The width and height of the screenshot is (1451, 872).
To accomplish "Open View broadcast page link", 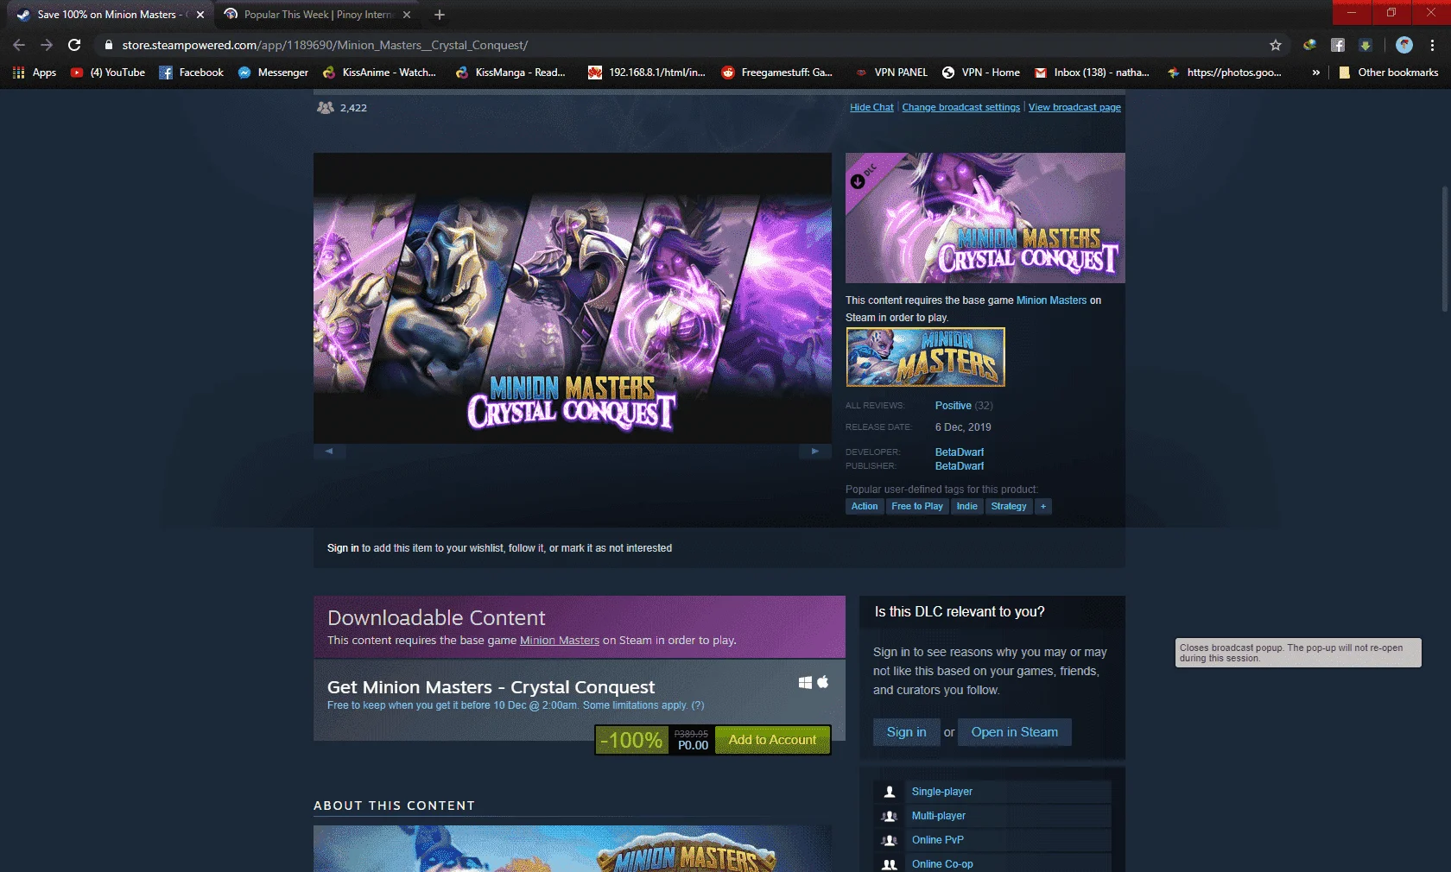I will 1074,107.
